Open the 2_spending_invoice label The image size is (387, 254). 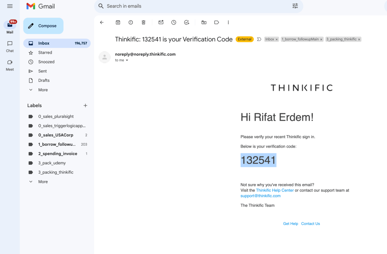tap(57, 154)
